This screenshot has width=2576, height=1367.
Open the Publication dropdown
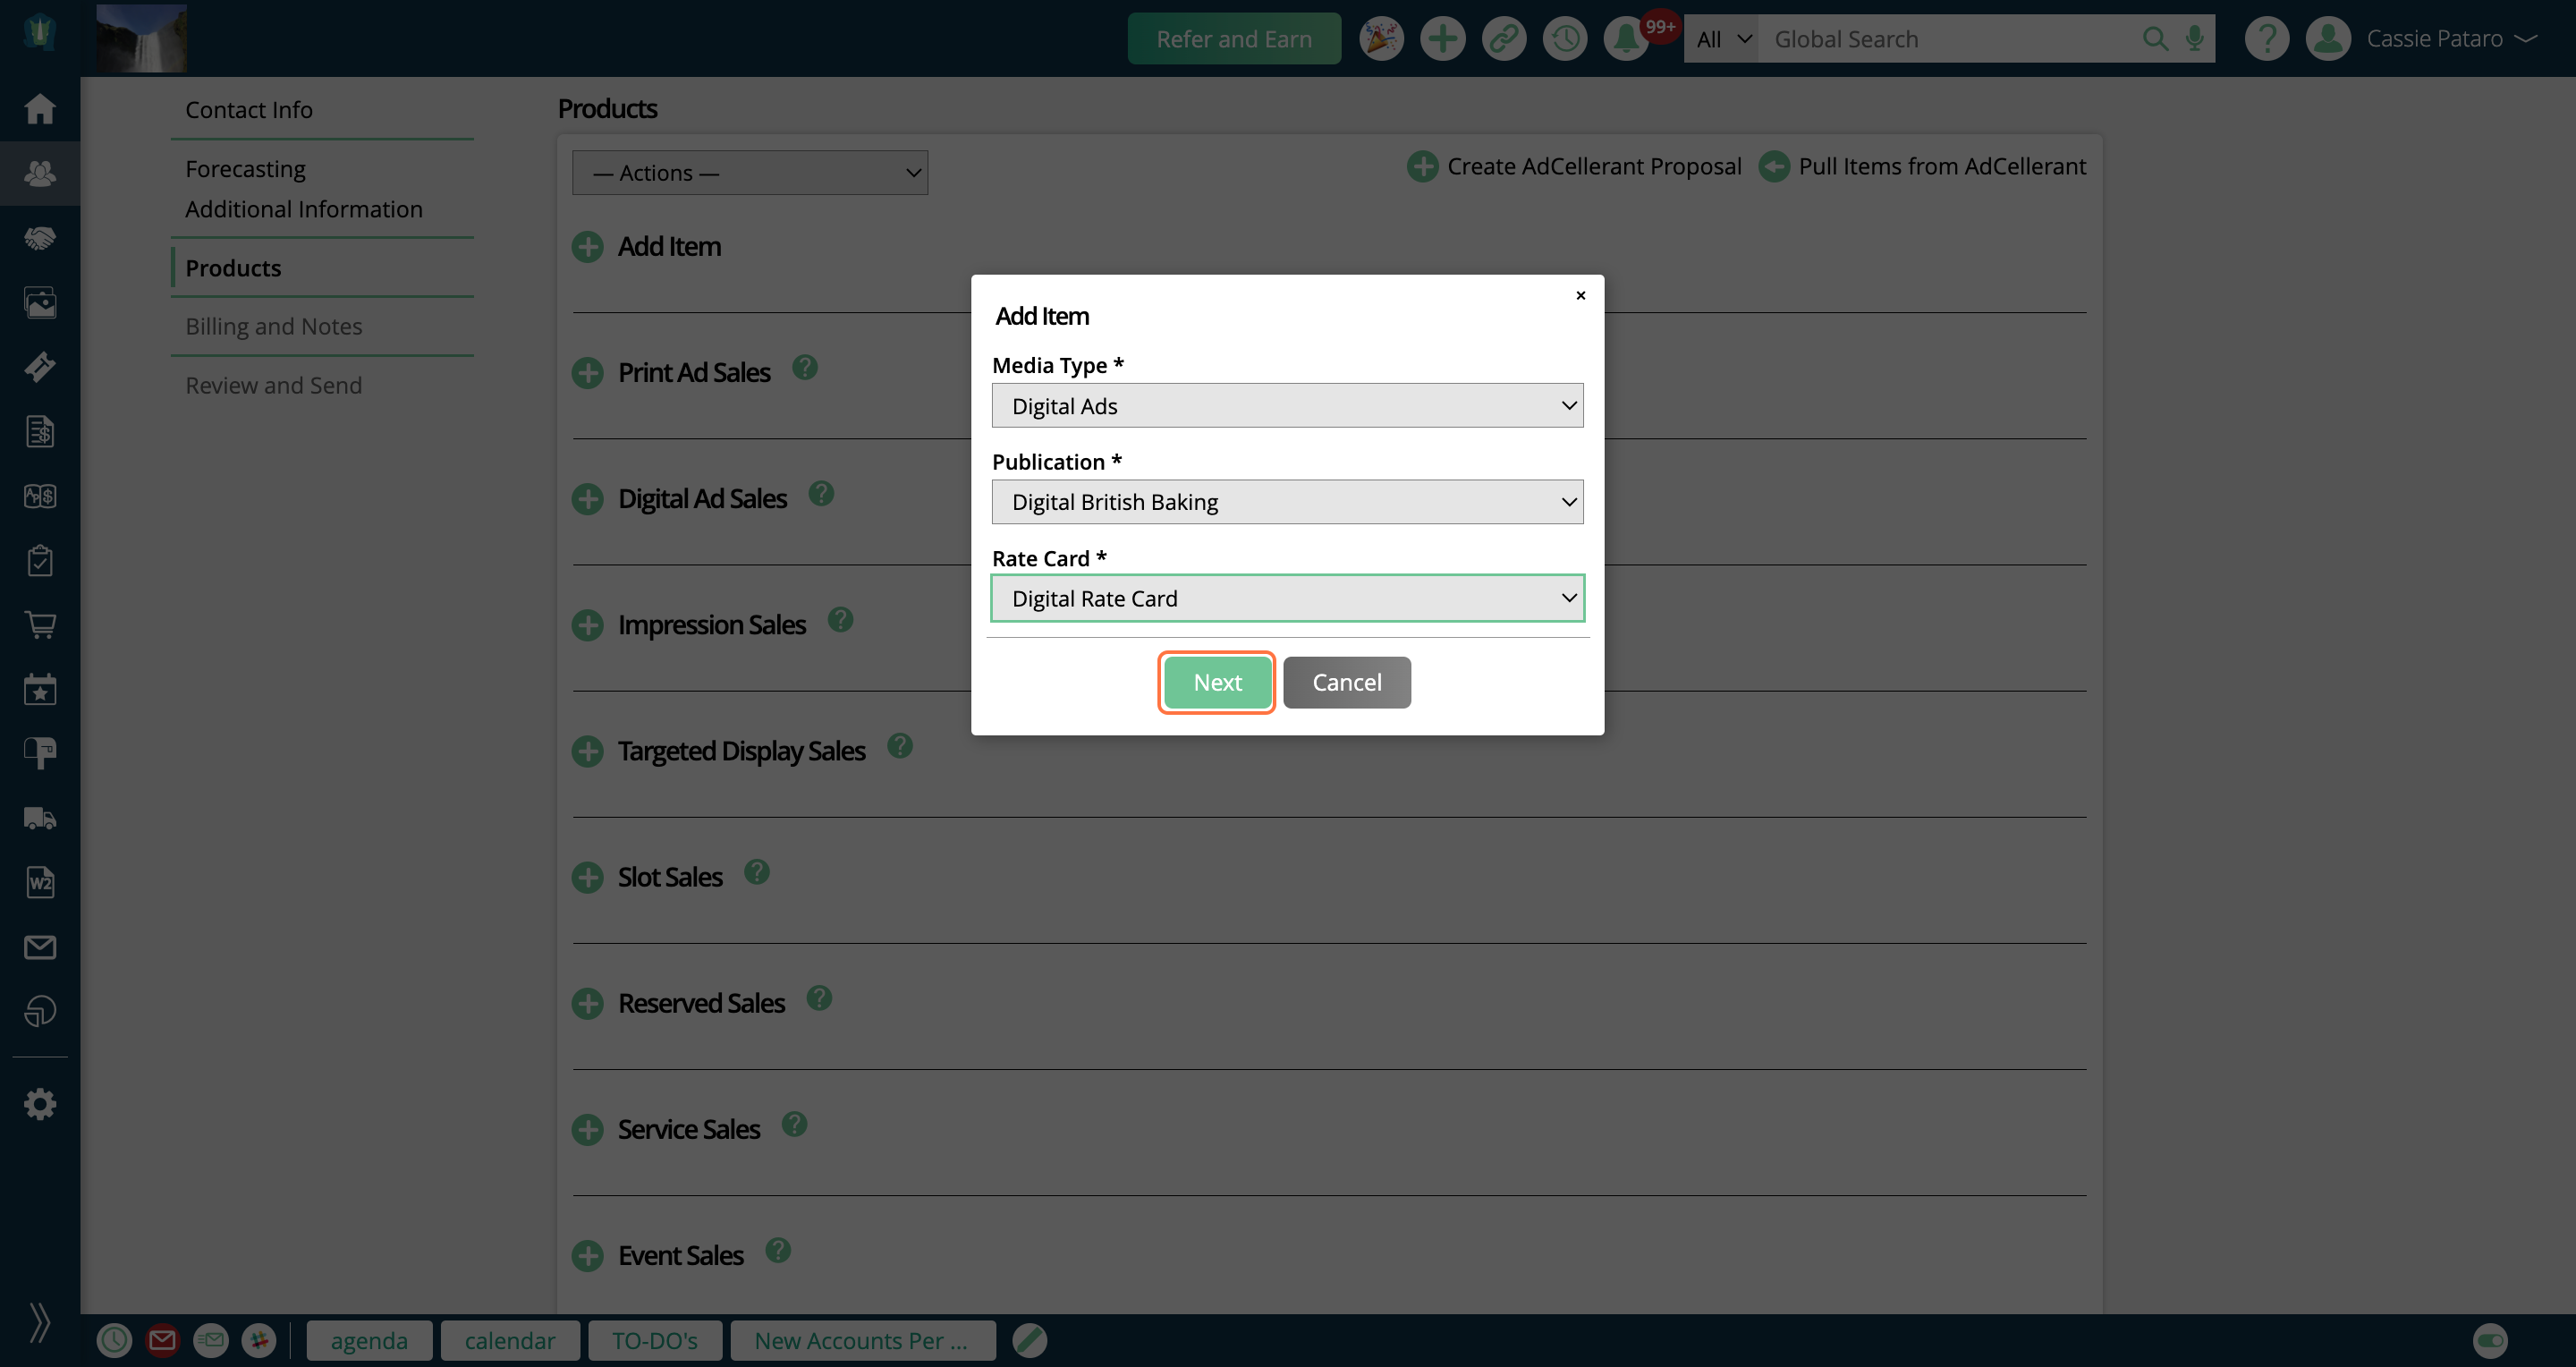(x=1287, y=502)
